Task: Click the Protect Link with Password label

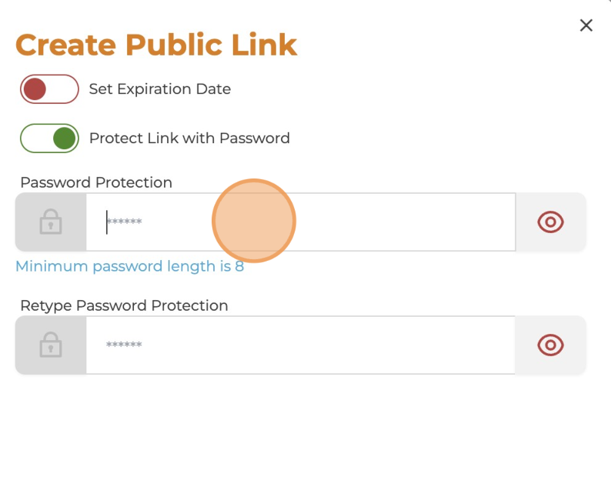Action: tap(189, 138)
